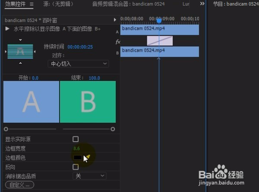Image resolution: width=259 pixels, height=192 pixels.
Task: Select the bandicam 0524.mp4 clip on track A
Action: pyautogui.click(x=160, y=30)
